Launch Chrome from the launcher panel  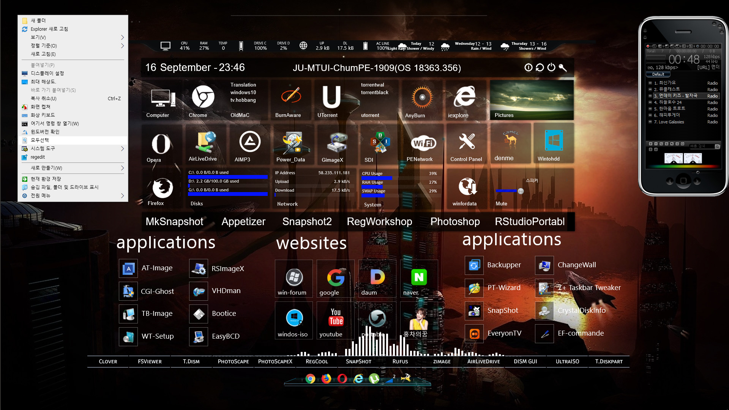click(203, 100)
